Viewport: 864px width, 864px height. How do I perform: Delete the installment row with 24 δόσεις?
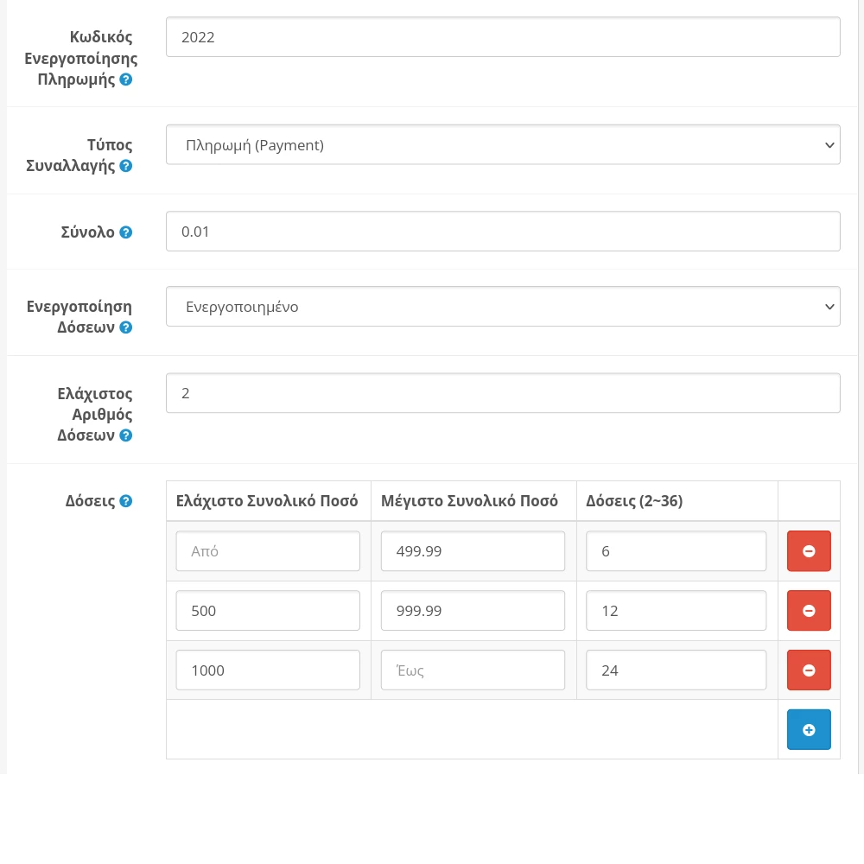tap(809, 670)
